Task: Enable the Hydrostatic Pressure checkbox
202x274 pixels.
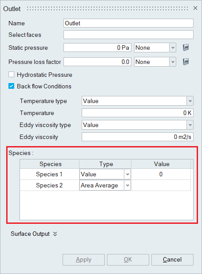Action: [12, 75]
